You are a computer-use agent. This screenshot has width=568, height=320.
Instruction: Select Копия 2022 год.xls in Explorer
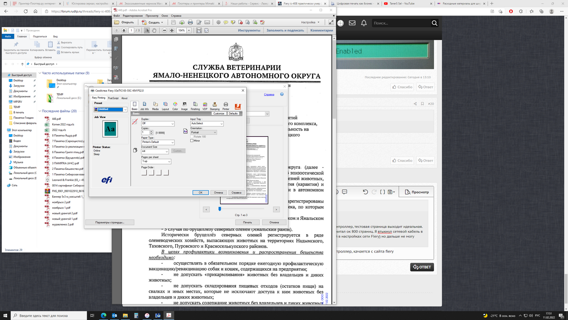[63, 124]
